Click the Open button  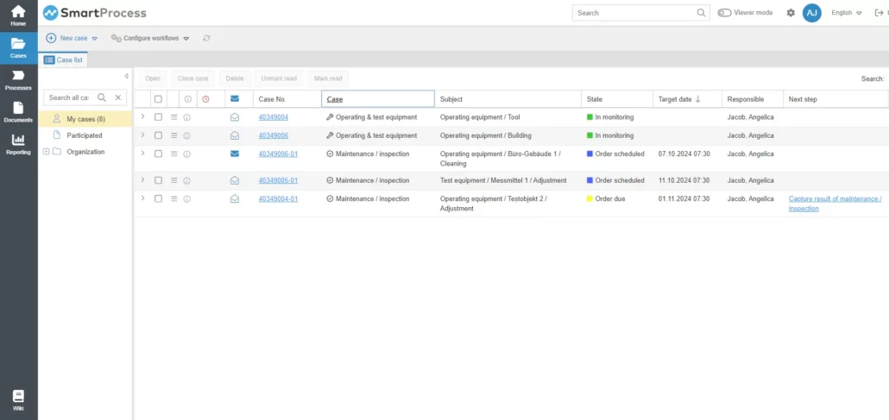[x=153, y=78]
